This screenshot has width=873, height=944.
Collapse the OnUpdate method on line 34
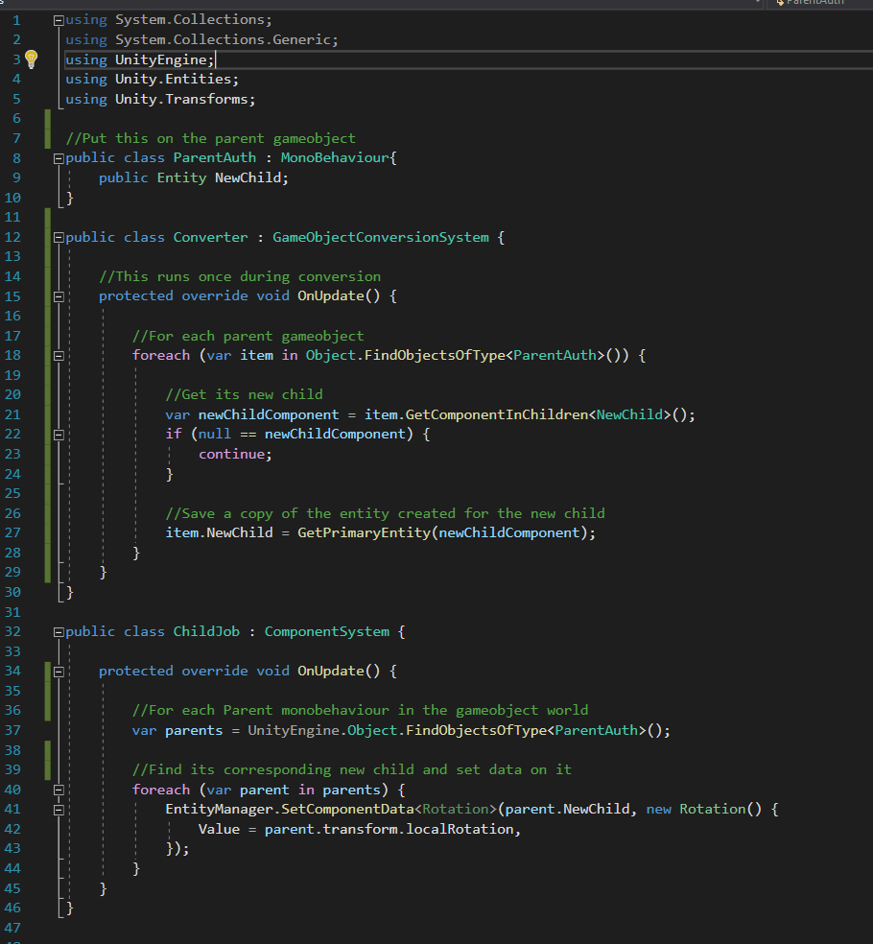click(57, 671)
